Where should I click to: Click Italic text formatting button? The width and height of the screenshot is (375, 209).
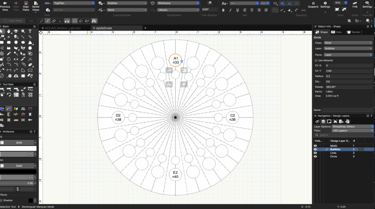pos(230,10)
